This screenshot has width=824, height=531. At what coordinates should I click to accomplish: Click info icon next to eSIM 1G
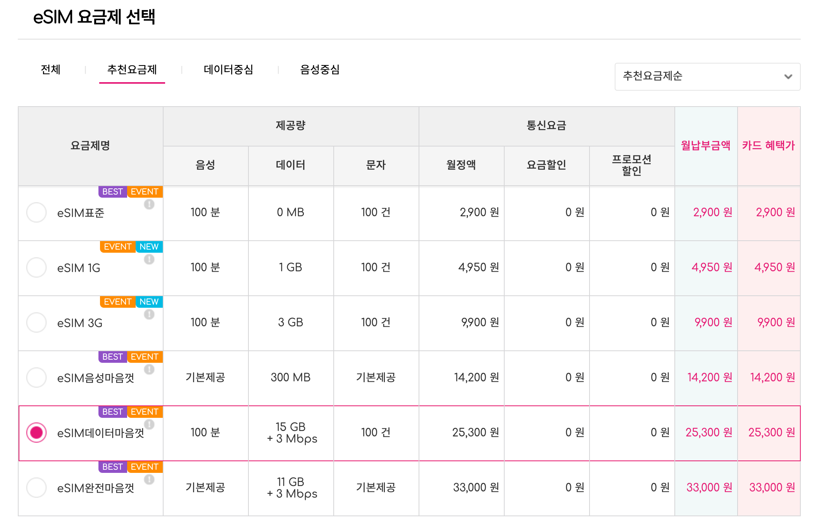149,259
